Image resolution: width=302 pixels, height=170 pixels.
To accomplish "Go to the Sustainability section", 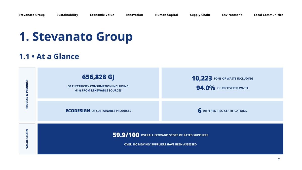I will [67, 15].
